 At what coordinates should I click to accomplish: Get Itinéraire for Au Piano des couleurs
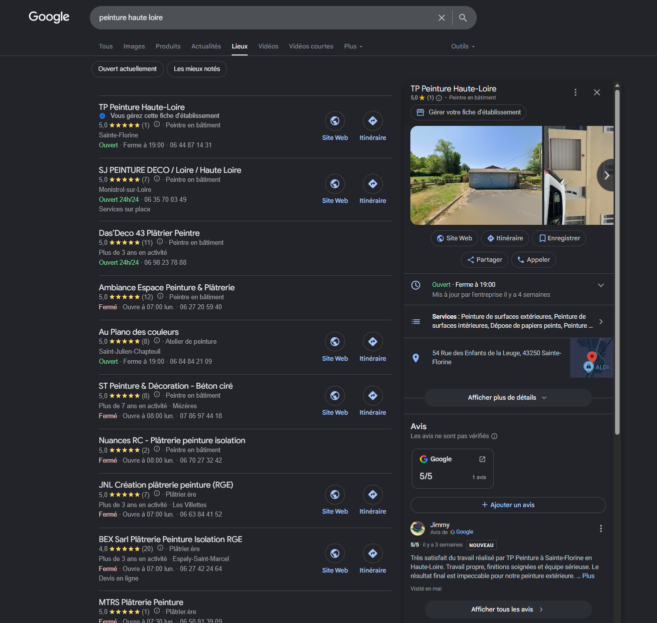click(373, 348)
